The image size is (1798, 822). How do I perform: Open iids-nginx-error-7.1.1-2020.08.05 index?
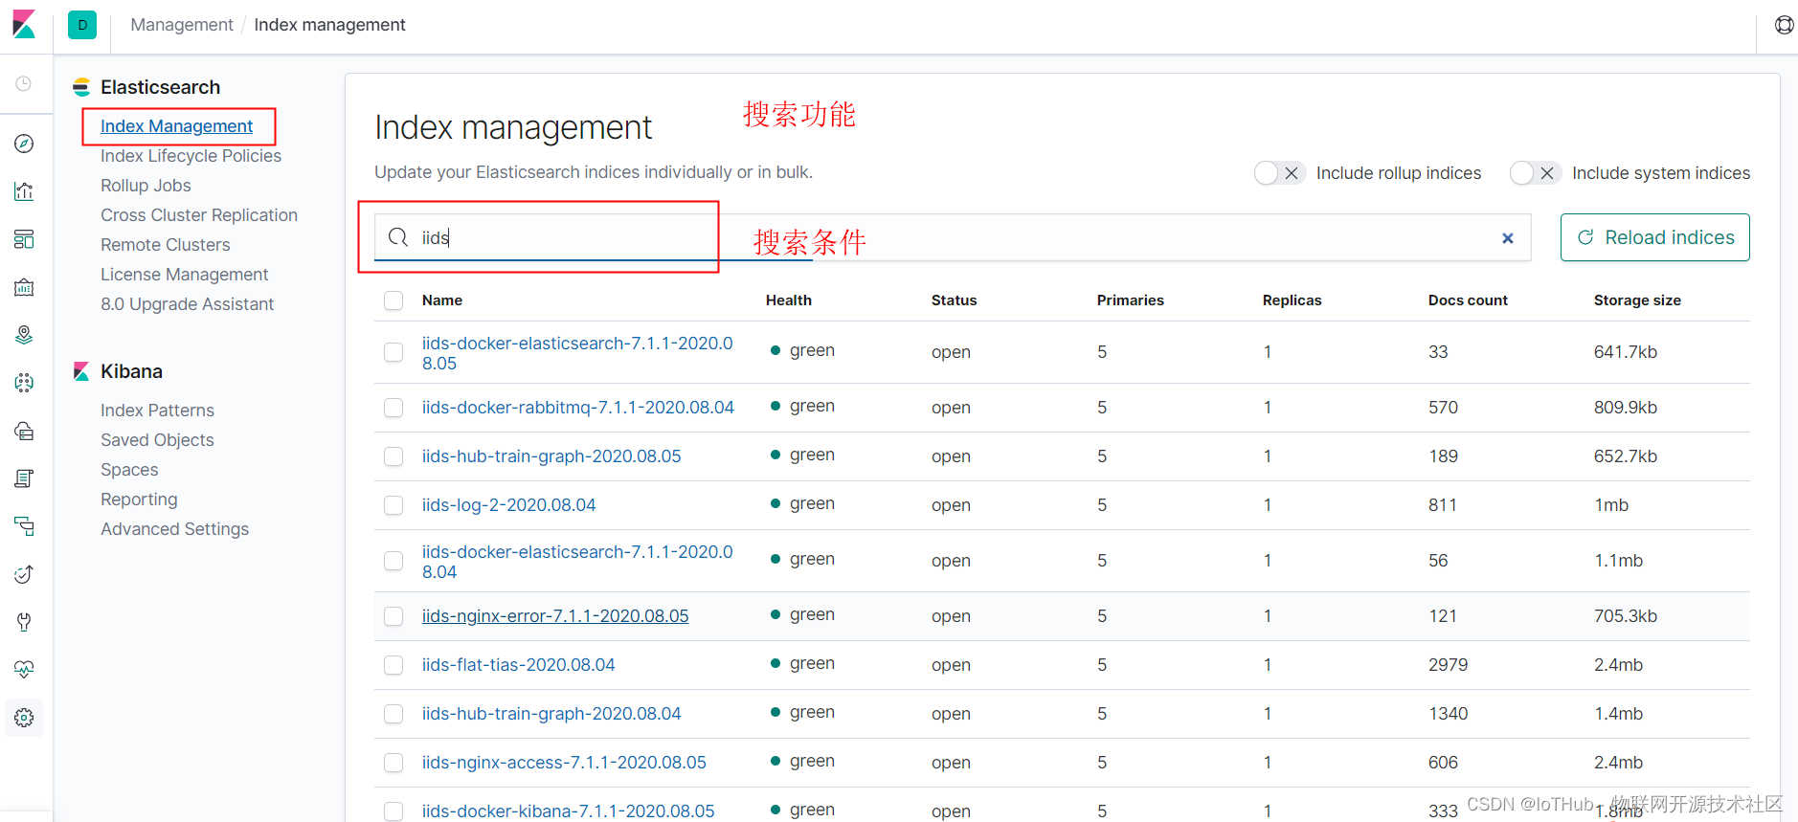(555, 616)
